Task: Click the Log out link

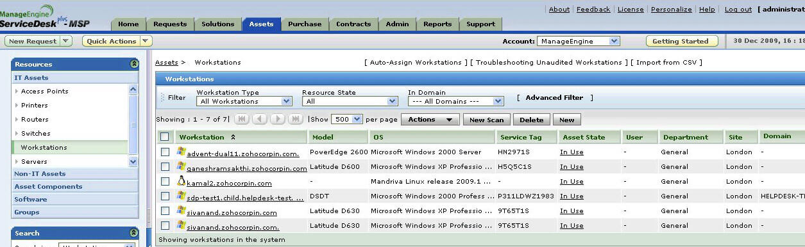Action: coord(738,10)
